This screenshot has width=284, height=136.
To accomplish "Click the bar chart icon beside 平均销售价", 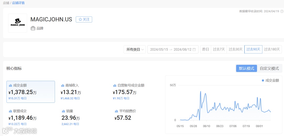I will (116, 111).
